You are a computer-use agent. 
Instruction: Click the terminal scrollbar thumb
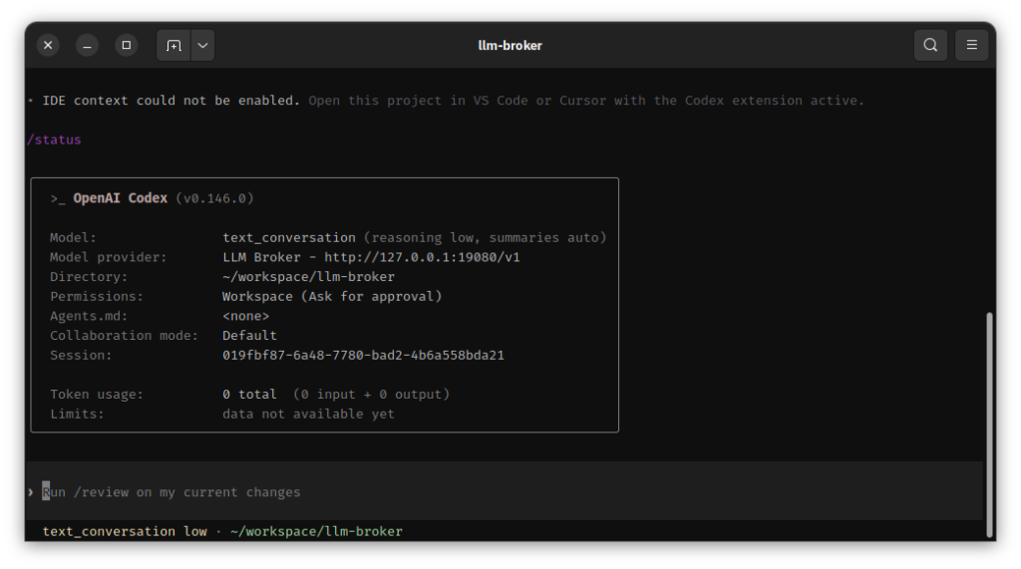989,425
